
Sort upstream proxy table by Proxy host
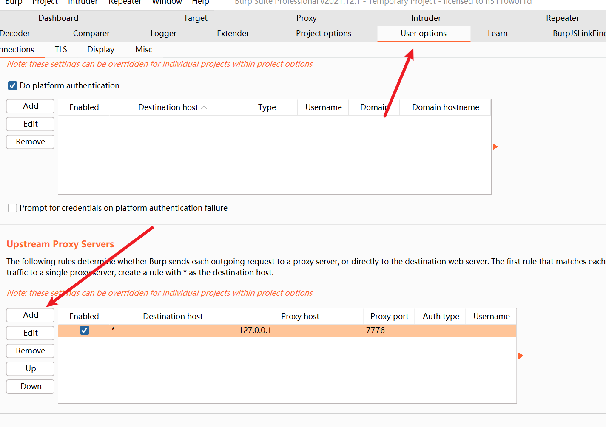click(300, 316)
